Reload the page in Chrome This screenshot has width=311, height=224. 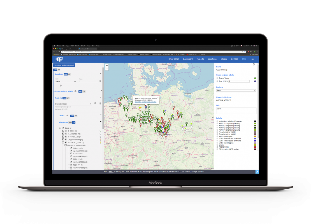59,52
